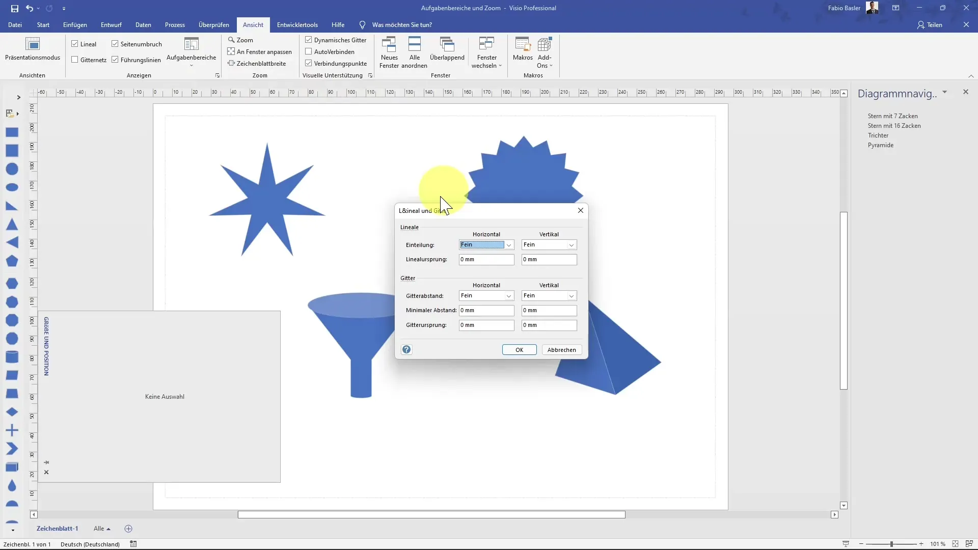Select the circle shape in shapes sidebar
Viewport: 978px width, 550px height.
tap(12, 169)
